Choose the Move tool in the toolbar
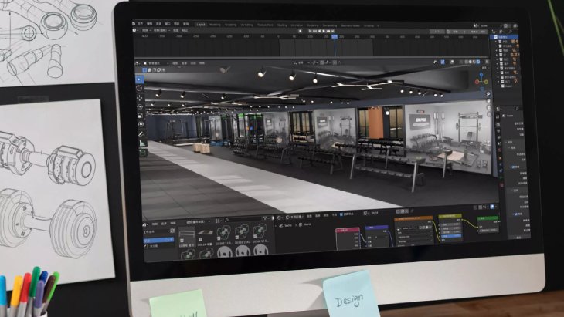This screenshot has width=564, height=317. click(x=140, y=98)
